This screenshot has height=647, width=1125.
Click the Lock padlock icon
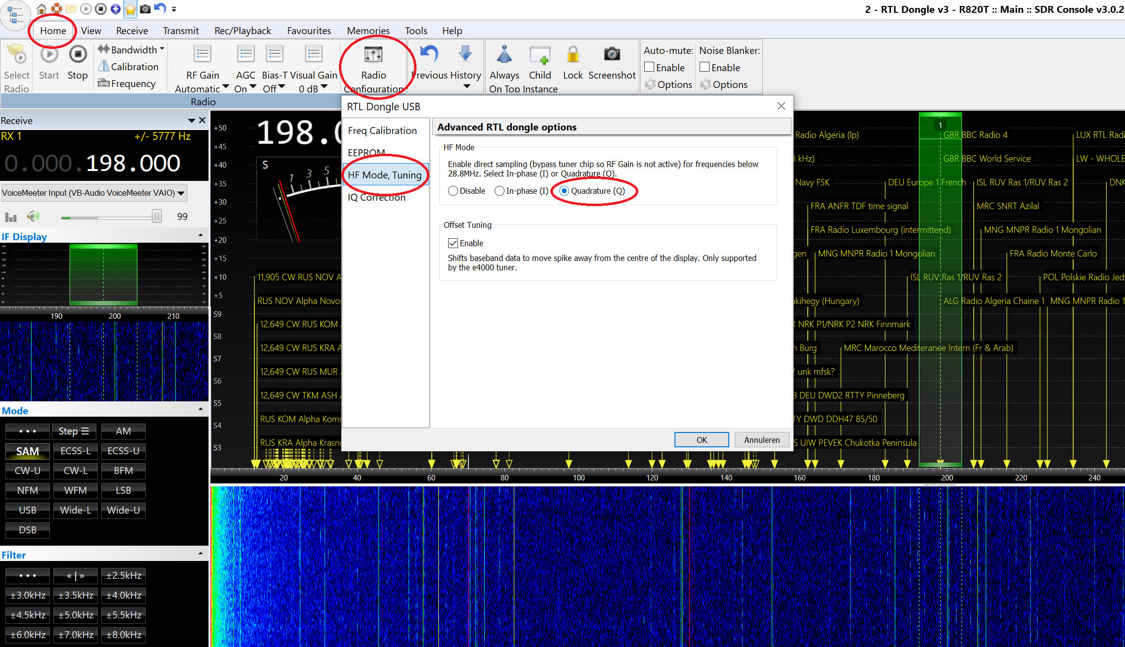point(573,54)
